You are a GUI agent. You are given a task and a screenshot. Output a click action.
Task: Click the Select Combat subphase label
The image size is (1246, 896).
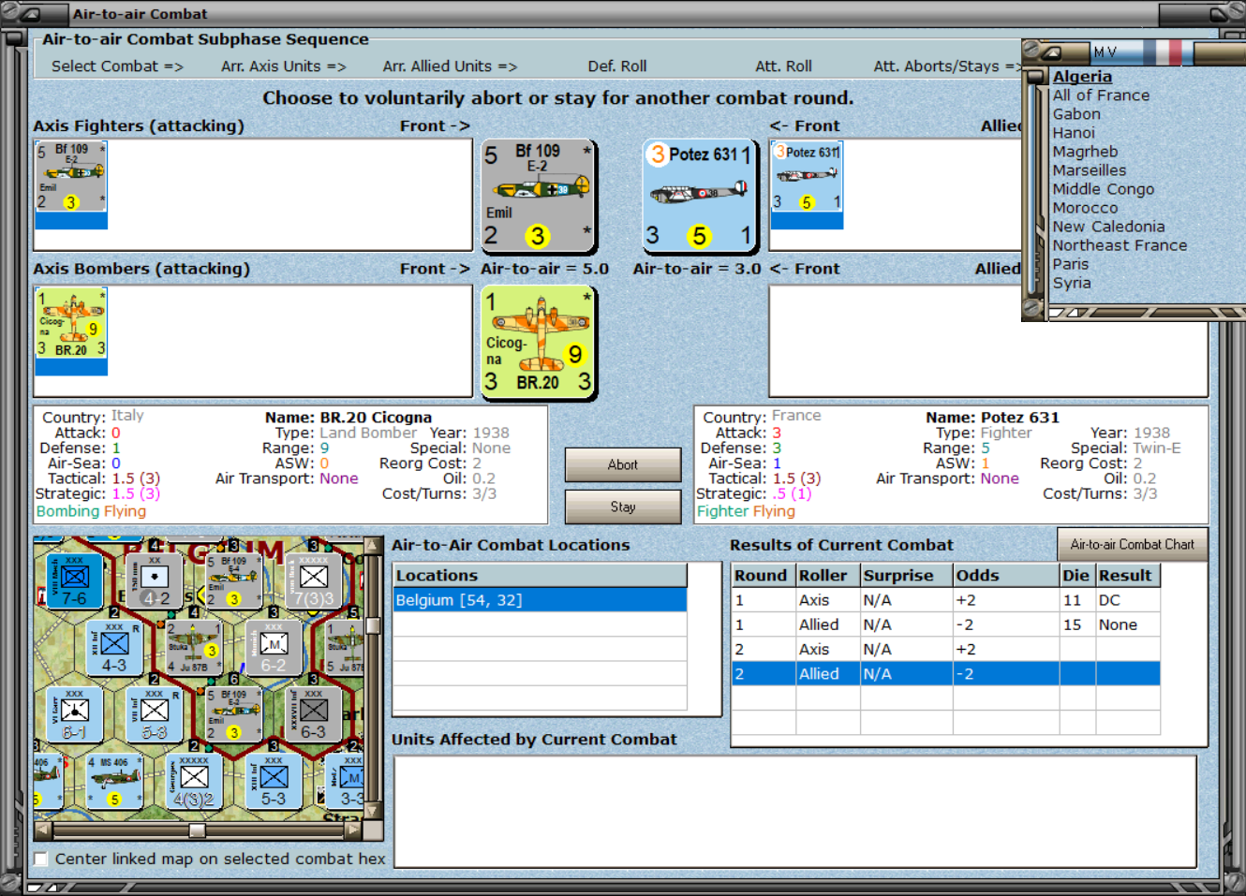tap(117, 66)
